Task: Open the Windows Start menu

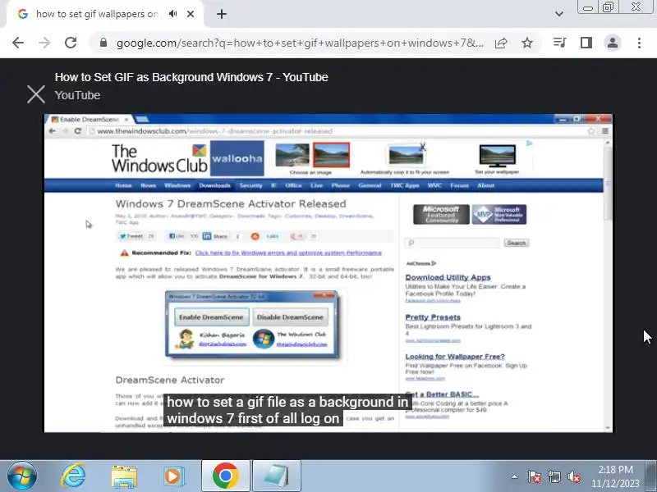Action: (22, 476)
